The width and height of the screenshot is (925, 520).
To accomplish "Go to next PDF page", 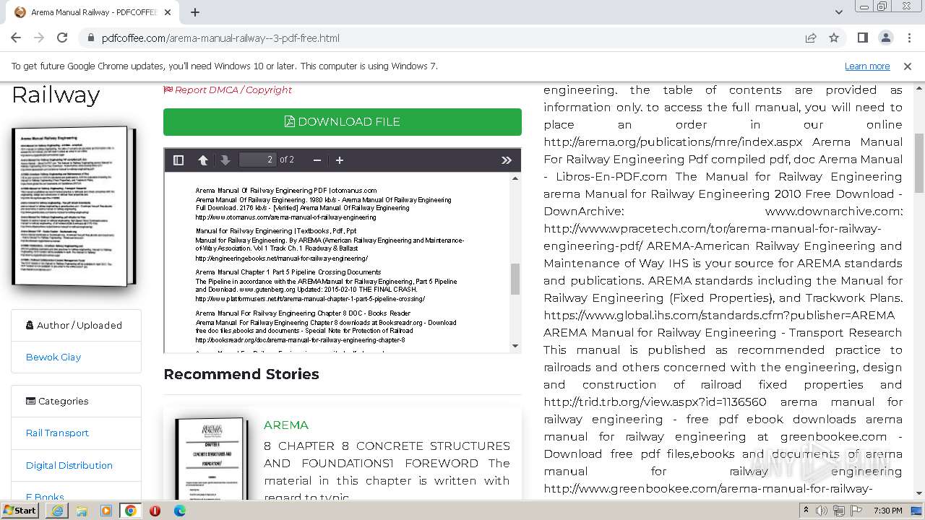I will coord(225,160).
